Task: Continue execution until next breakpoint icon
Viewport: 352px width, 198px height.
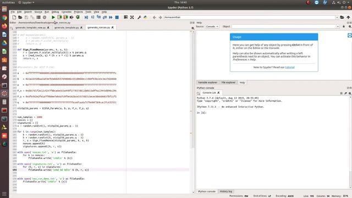Action: coord(111,17)
